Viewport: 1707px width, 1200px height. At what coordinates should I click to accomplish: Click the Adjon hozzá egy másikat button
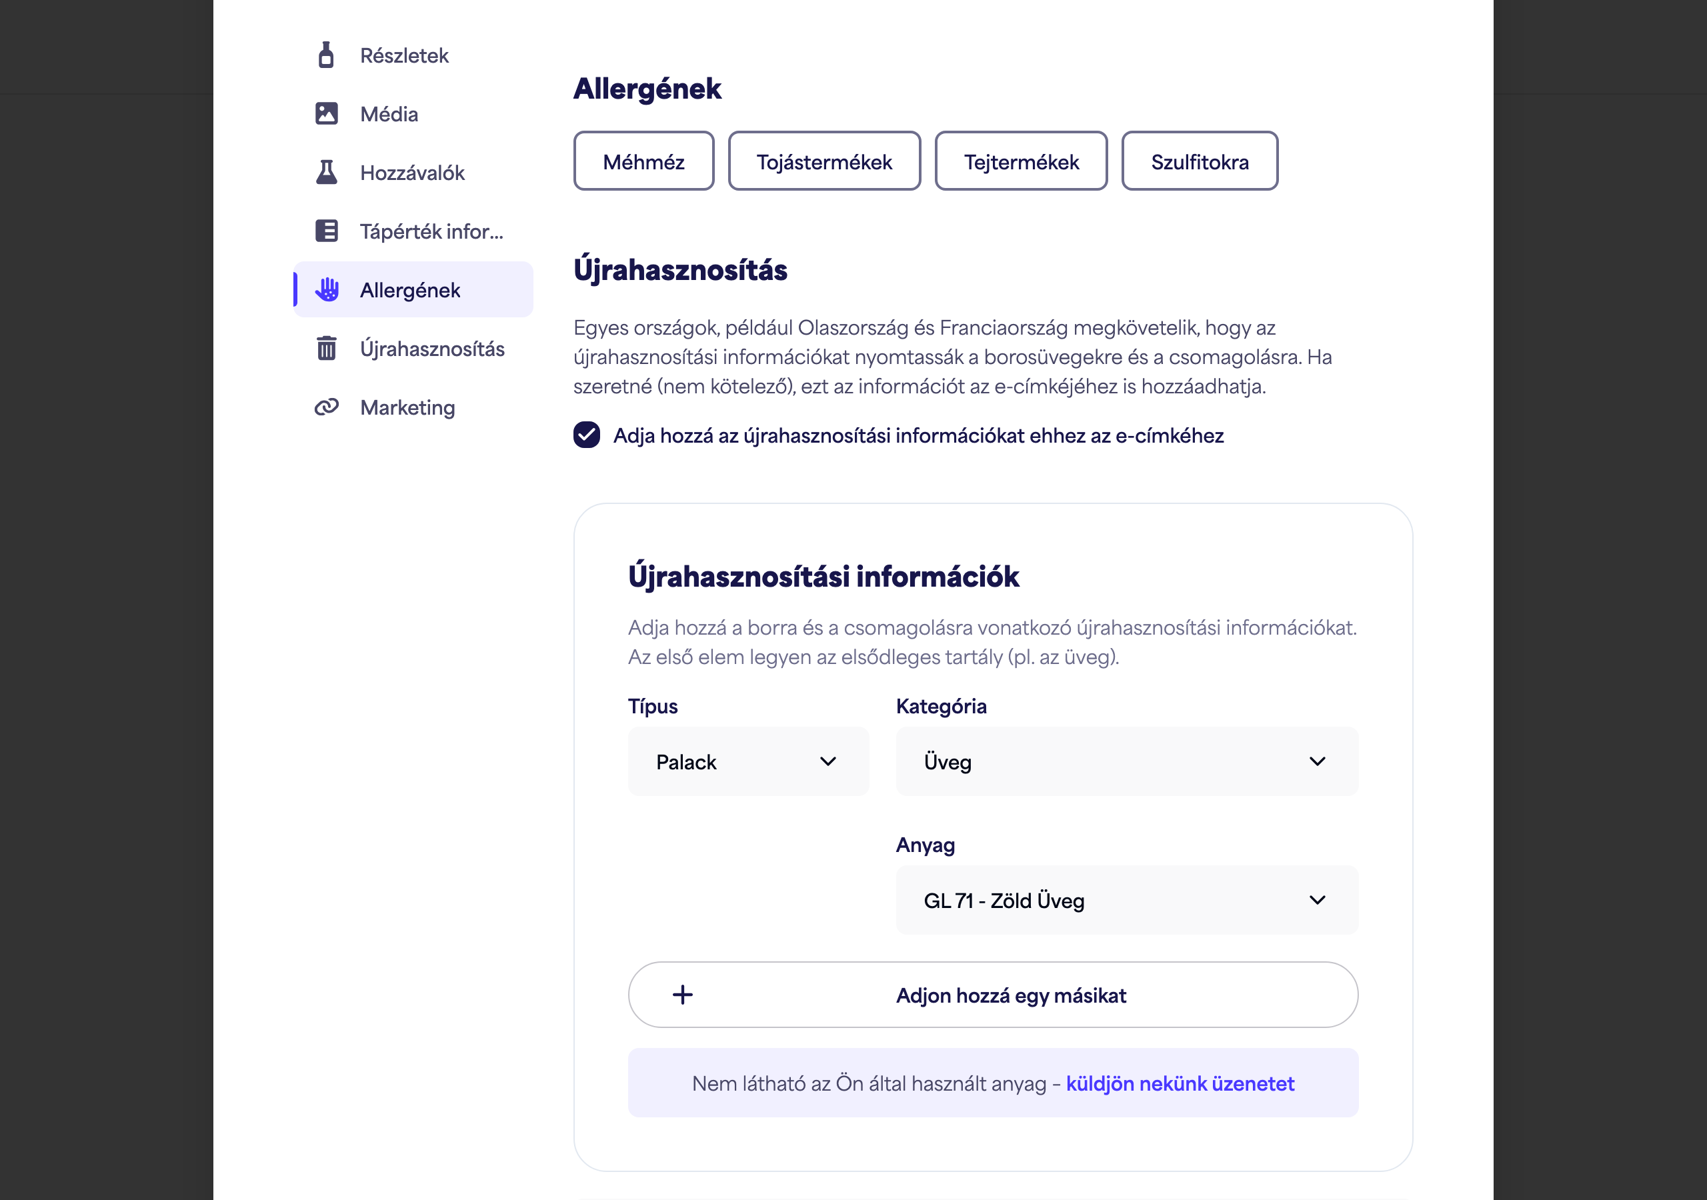coord(994,995)
